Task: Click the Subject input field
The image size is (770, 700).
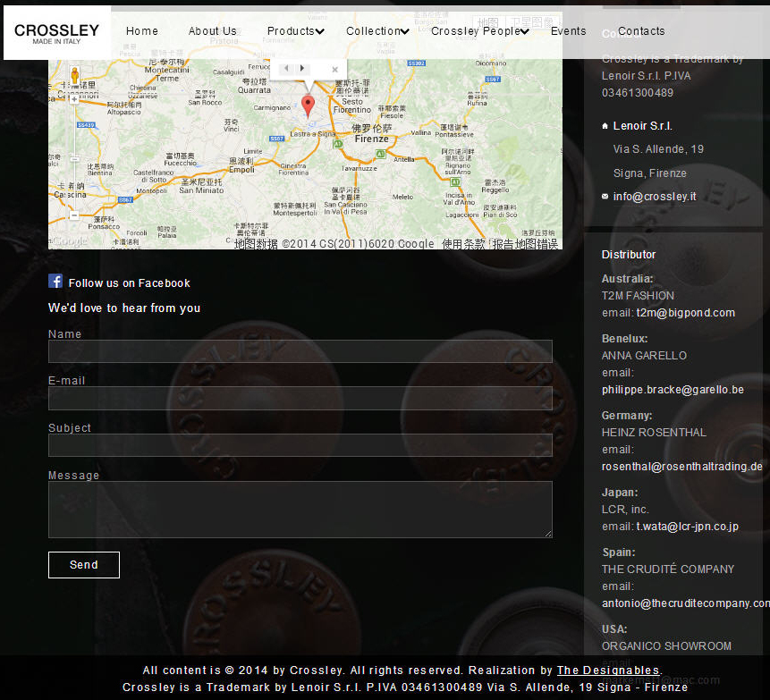Action: (300, 445)
